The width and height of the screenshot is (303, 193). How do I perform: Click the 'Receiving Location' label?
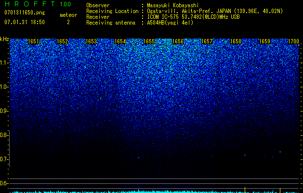pos(112,11)
